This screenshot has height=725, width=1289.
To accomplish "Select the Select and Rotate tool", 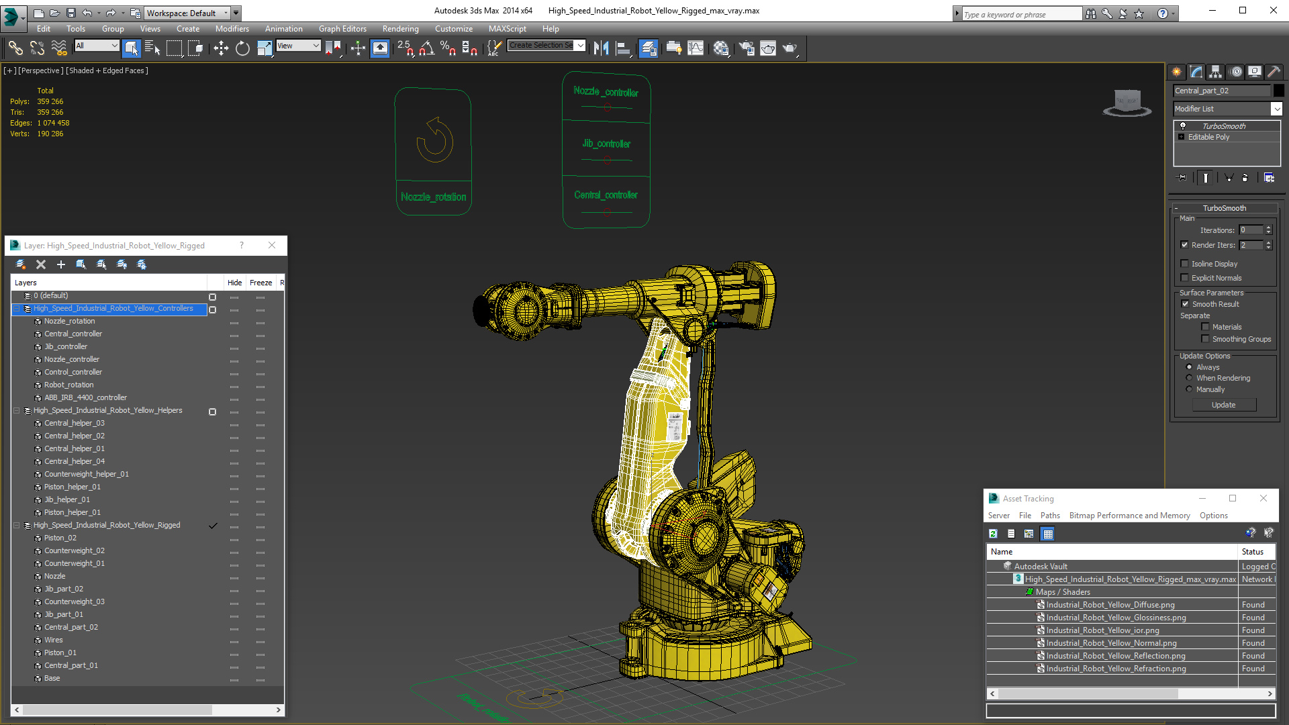I will coord(242,48).
